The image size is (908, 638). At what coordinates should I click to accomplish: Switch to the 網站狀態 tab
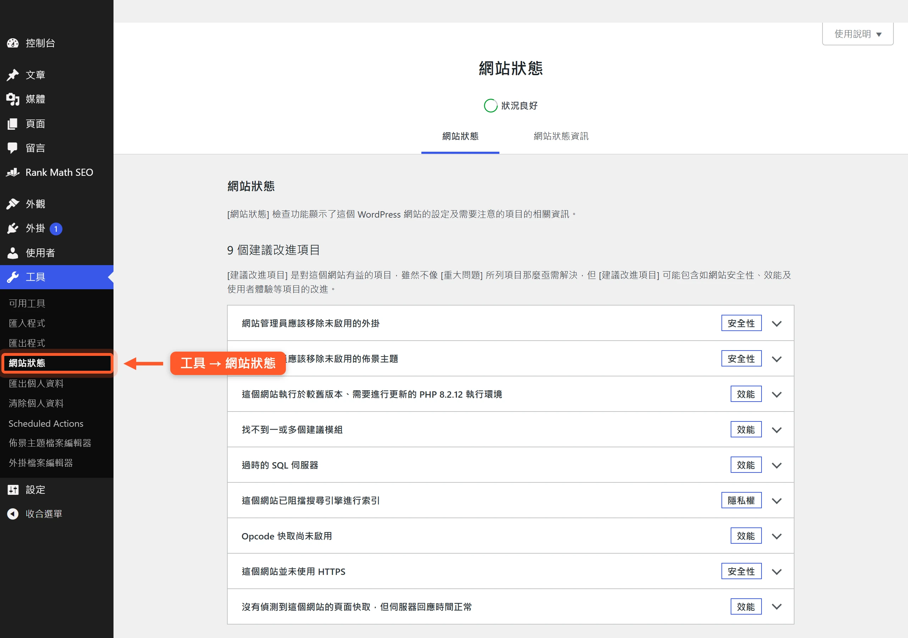(460, 136)
